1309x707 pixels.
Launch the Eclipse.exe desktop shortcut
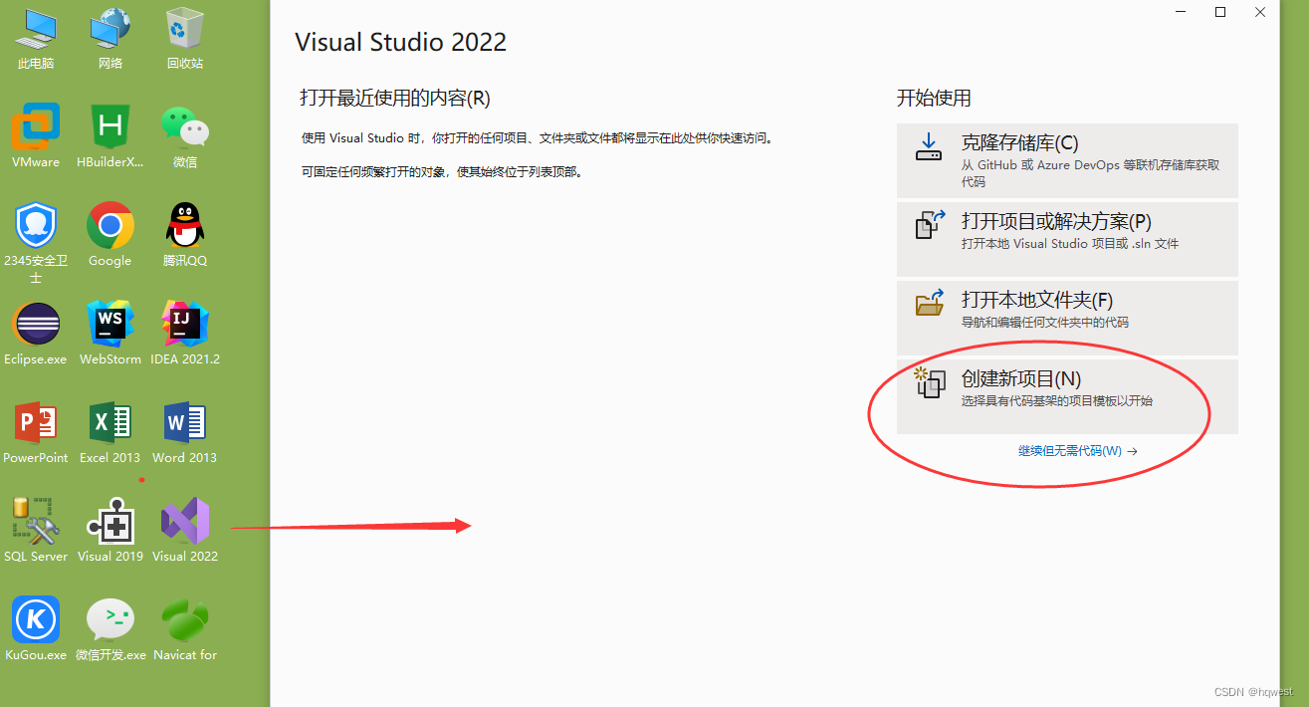coord(36,334)
